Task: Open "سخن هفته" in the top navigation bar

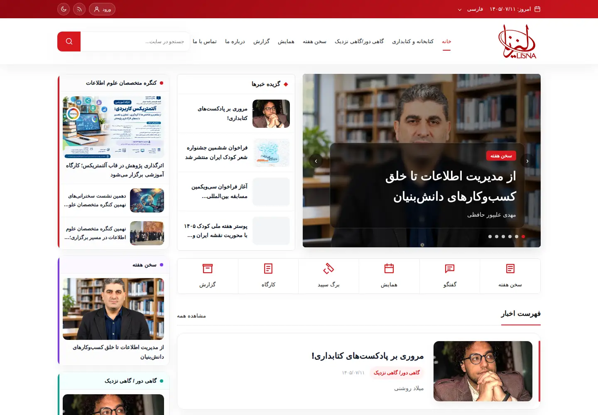Action: pyautogui.click(x=314, y=41)
